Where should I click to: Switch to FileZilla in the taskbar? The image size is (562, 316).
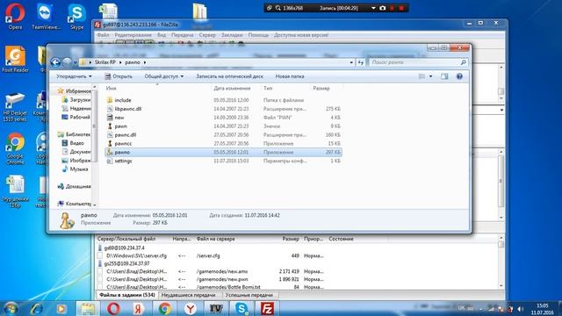point(267,308)
